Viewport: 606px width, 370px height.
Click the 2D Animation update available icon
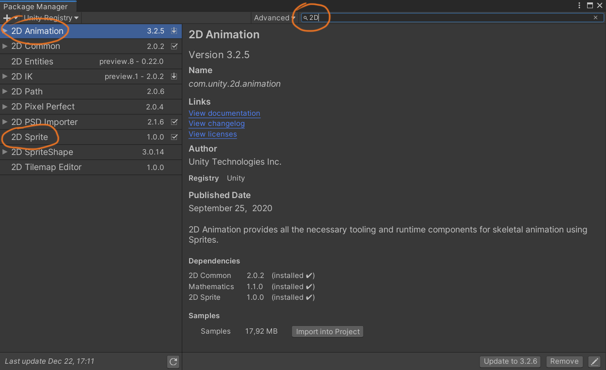(174, 31)
